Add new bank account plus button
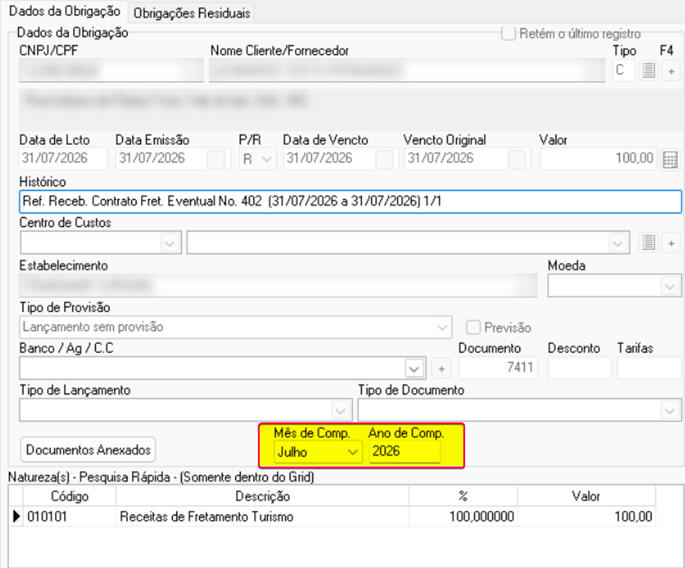The image size is (685, 568). (441, 369)
